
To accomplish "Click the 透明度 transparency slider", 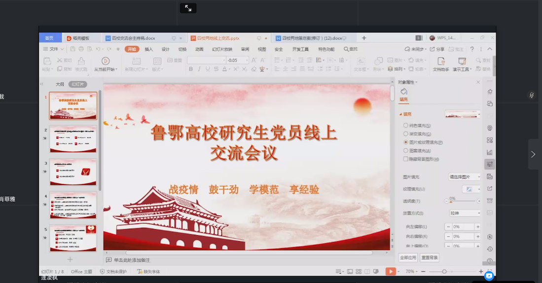I will click(463, 201).
